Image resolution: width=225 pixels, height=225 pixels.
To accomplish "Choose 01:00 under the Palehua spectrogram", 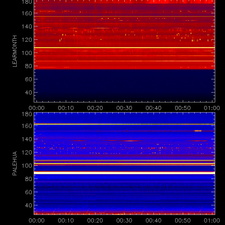I will tap(212, 220).
